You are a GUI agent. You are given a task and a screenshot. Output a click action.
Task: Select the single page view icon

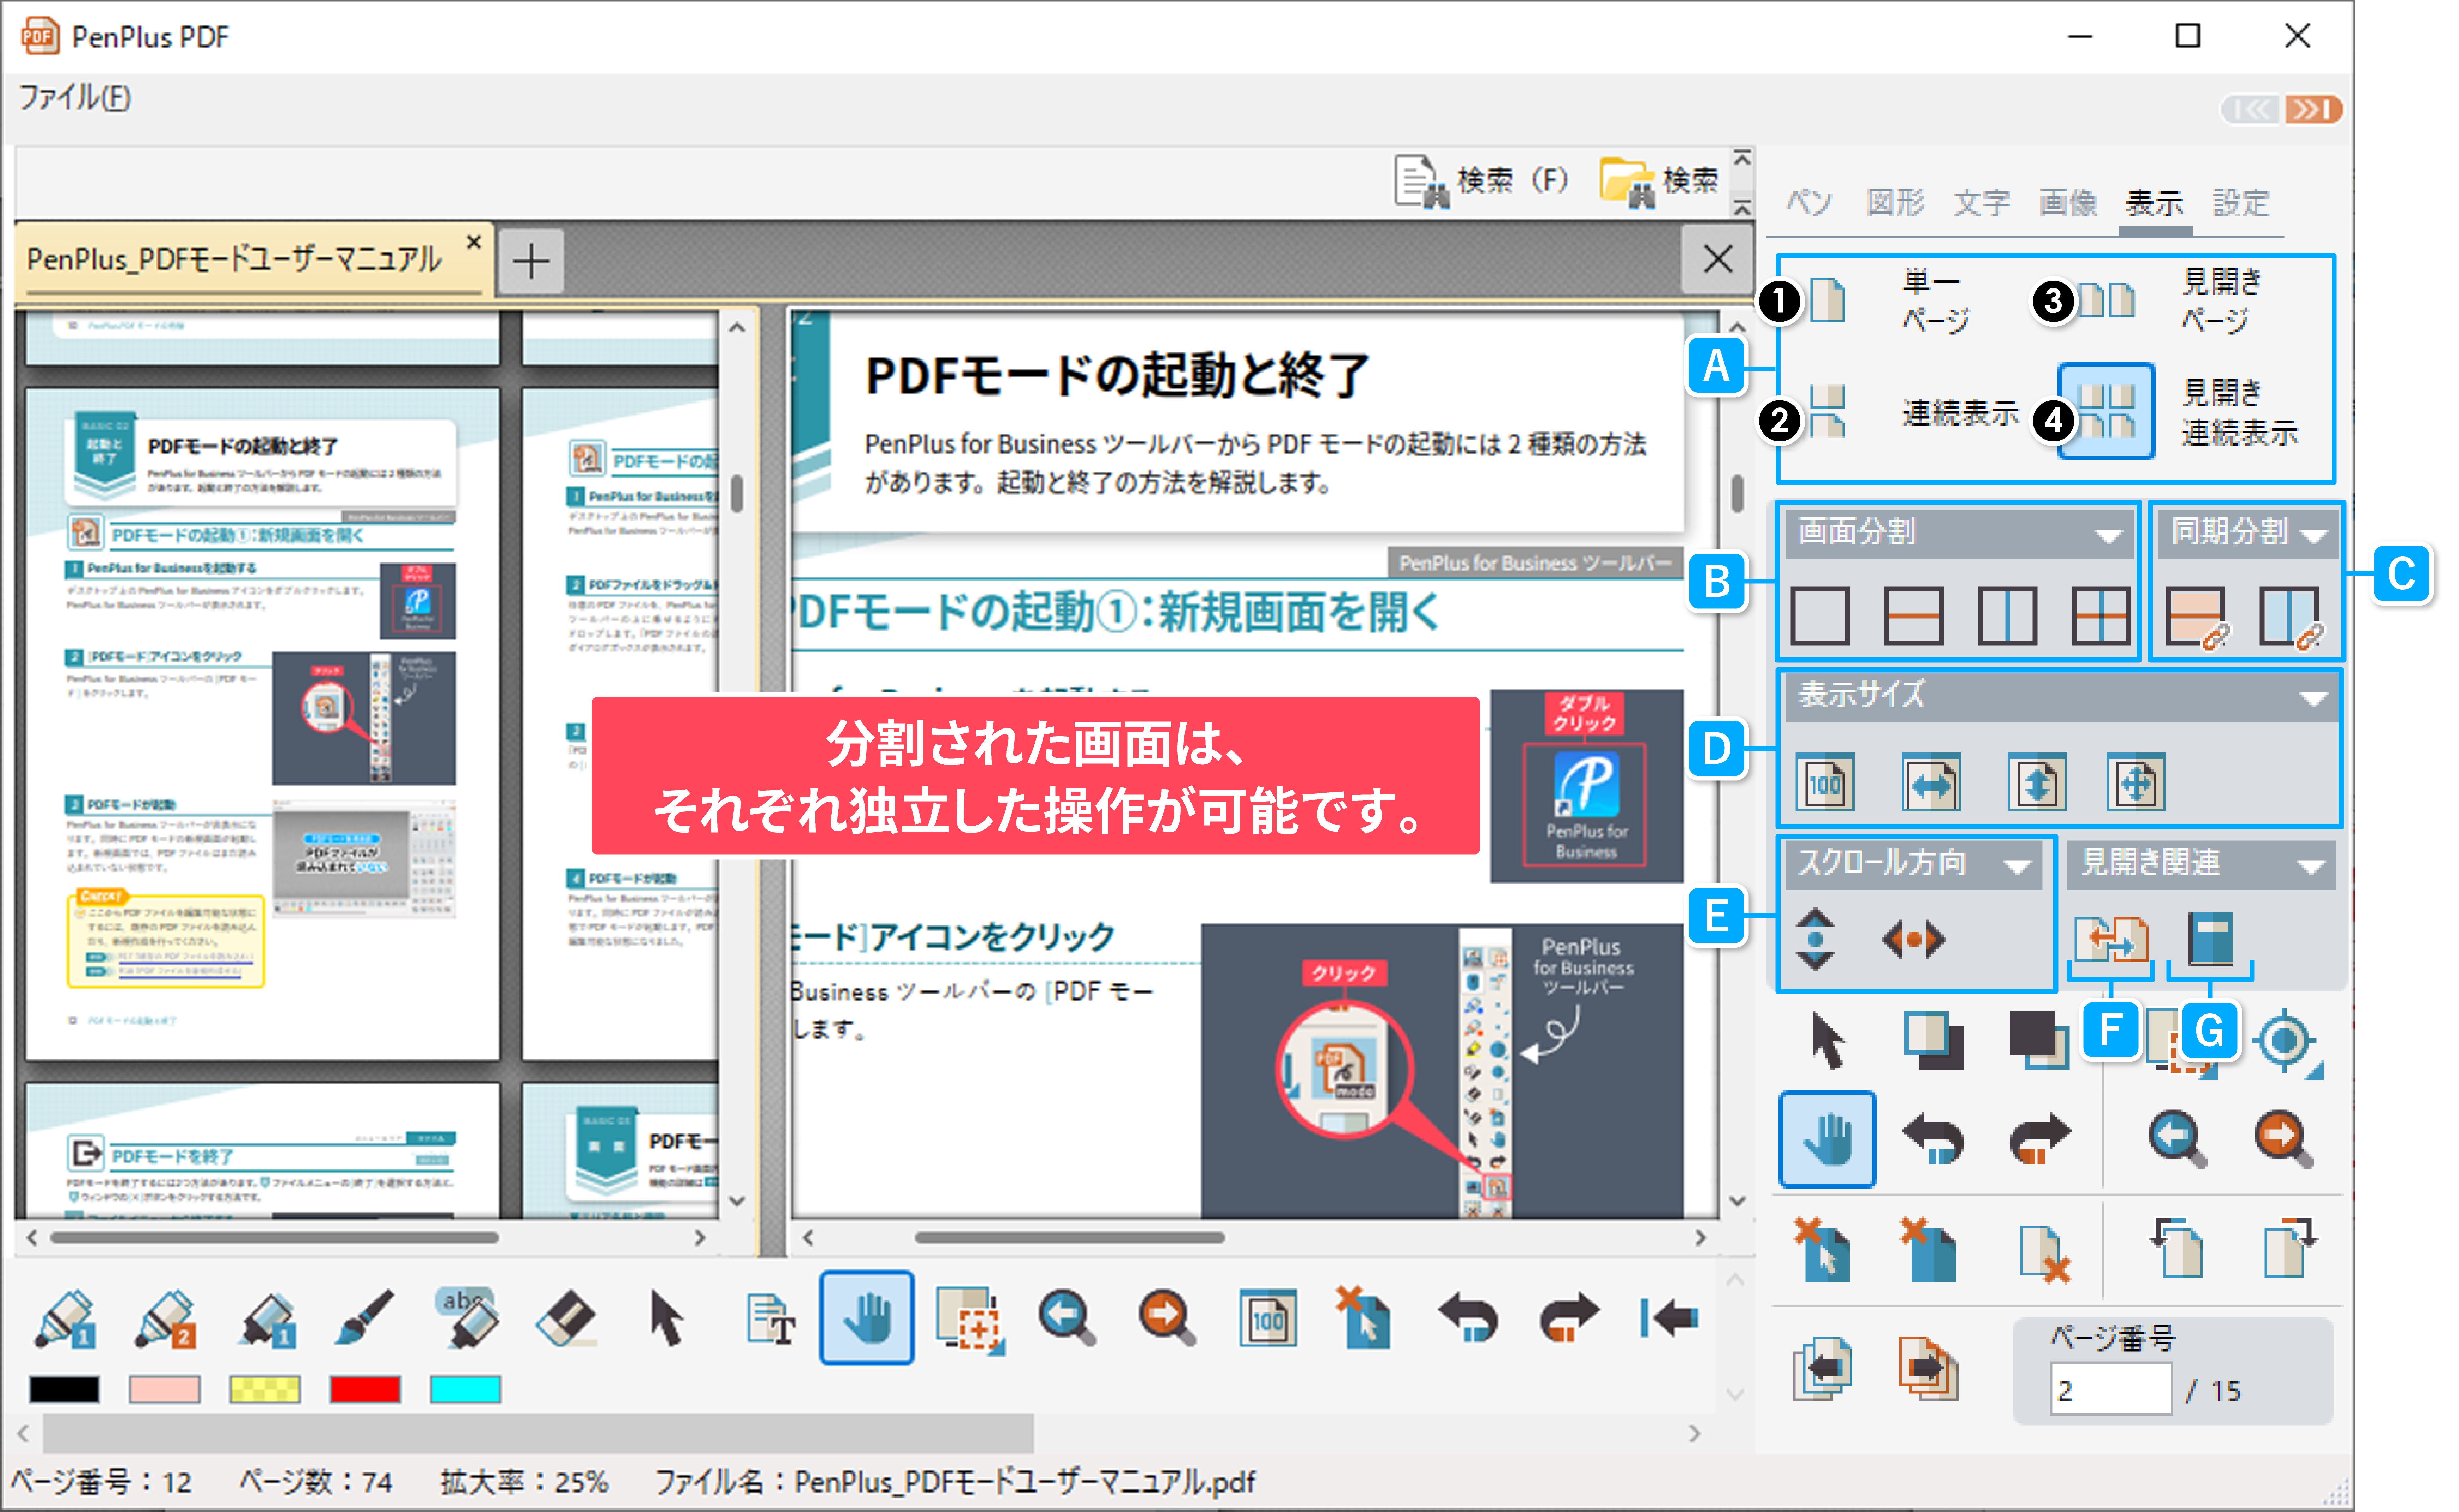[x=1828, y=300]
